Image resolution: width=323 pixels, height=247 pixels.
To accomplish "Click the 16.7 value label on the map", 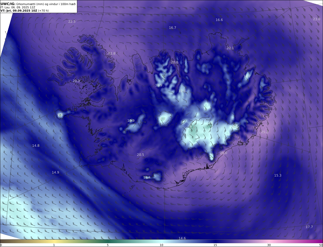I will click(173, 28).
